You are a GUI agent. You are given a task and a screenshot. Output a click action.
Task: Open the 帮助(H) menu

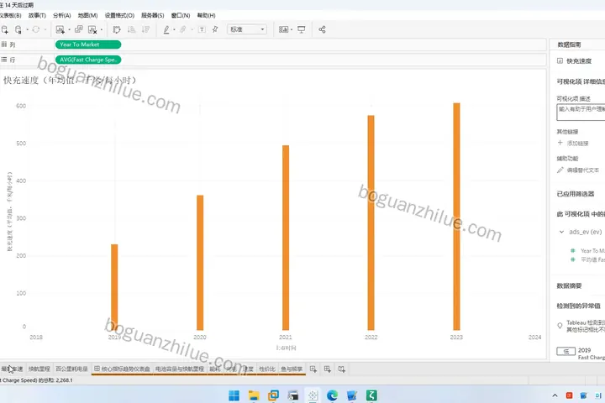pyautogui.click(x=206, y=15)
